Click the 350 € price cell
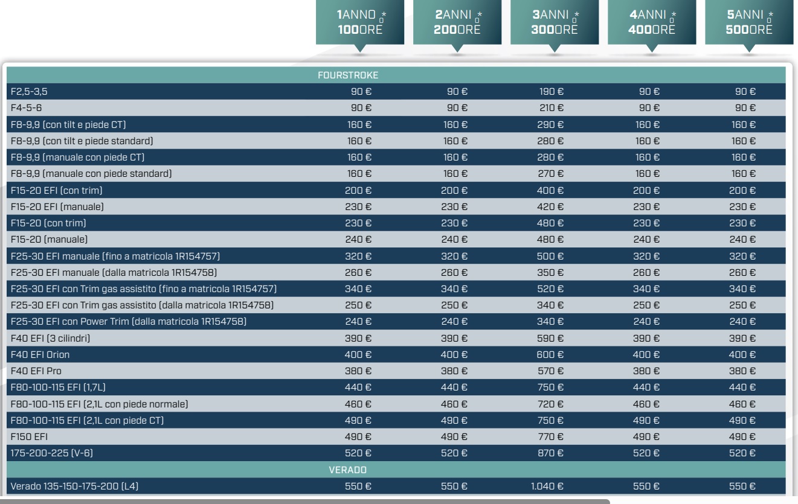 550,273
